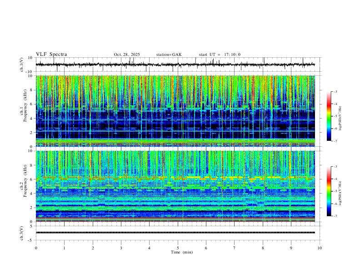
Task: Click the time axis tick label '10'
Action: pyautogui.click(x=320, y=248)
